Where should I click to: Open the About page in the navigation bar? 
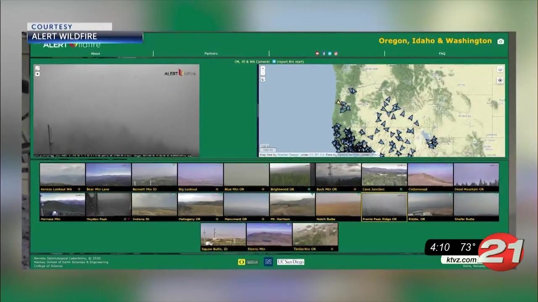[x=95, y=54]
